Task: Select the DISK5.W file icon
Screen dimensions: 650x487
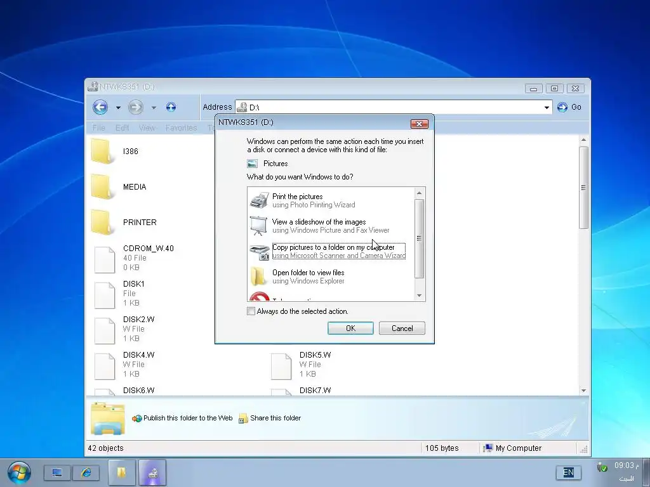Action: pos(281,366)
